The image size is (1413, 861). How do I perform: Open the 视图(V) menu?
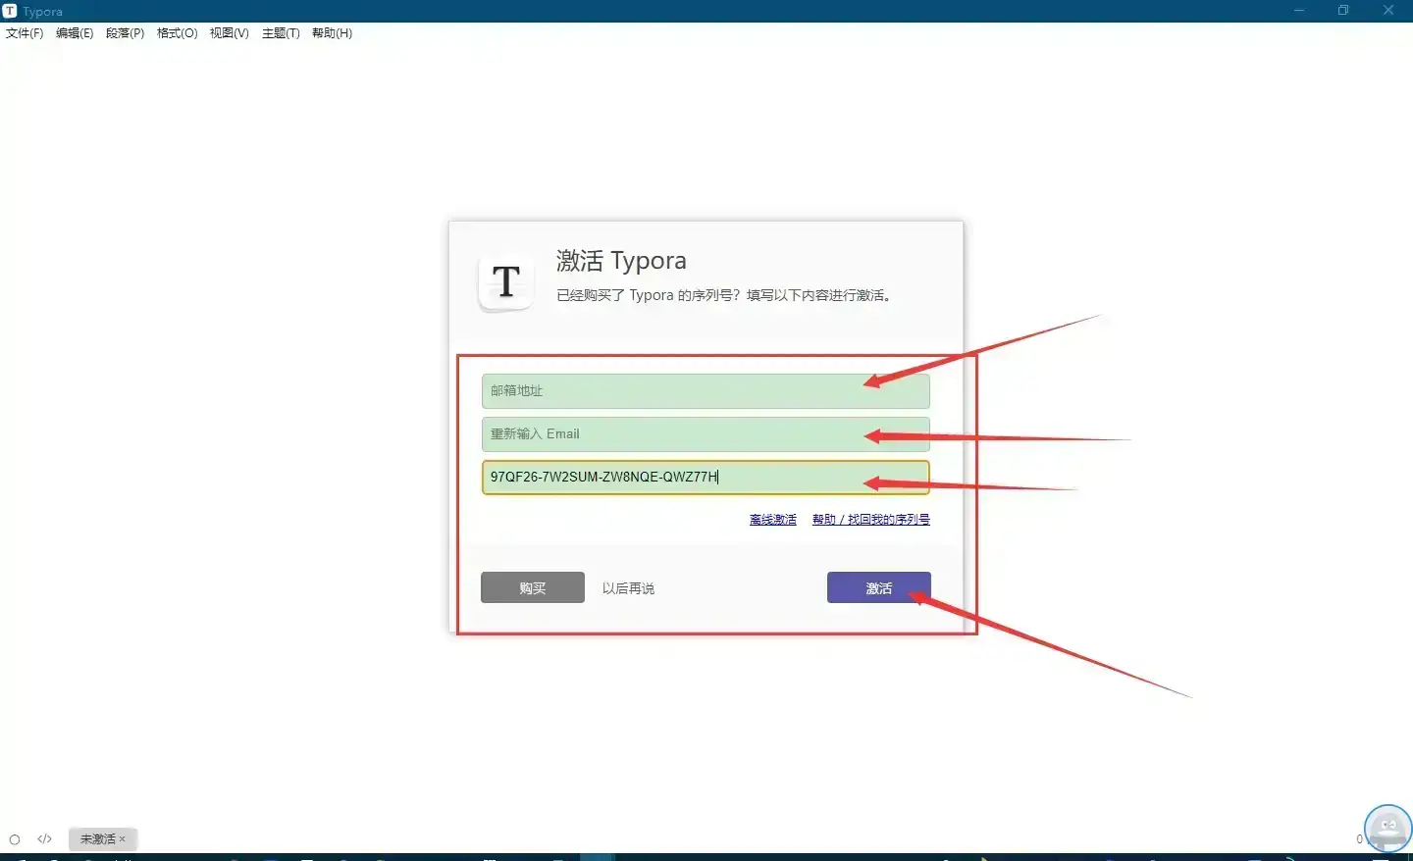pyautogui.click(x=229, y=33)
